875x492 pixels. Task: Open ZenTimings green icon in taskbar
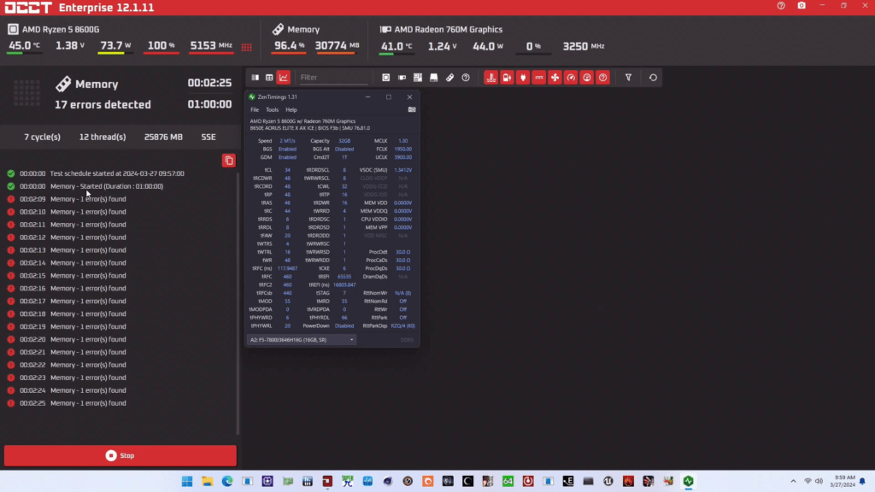point(688,481)
